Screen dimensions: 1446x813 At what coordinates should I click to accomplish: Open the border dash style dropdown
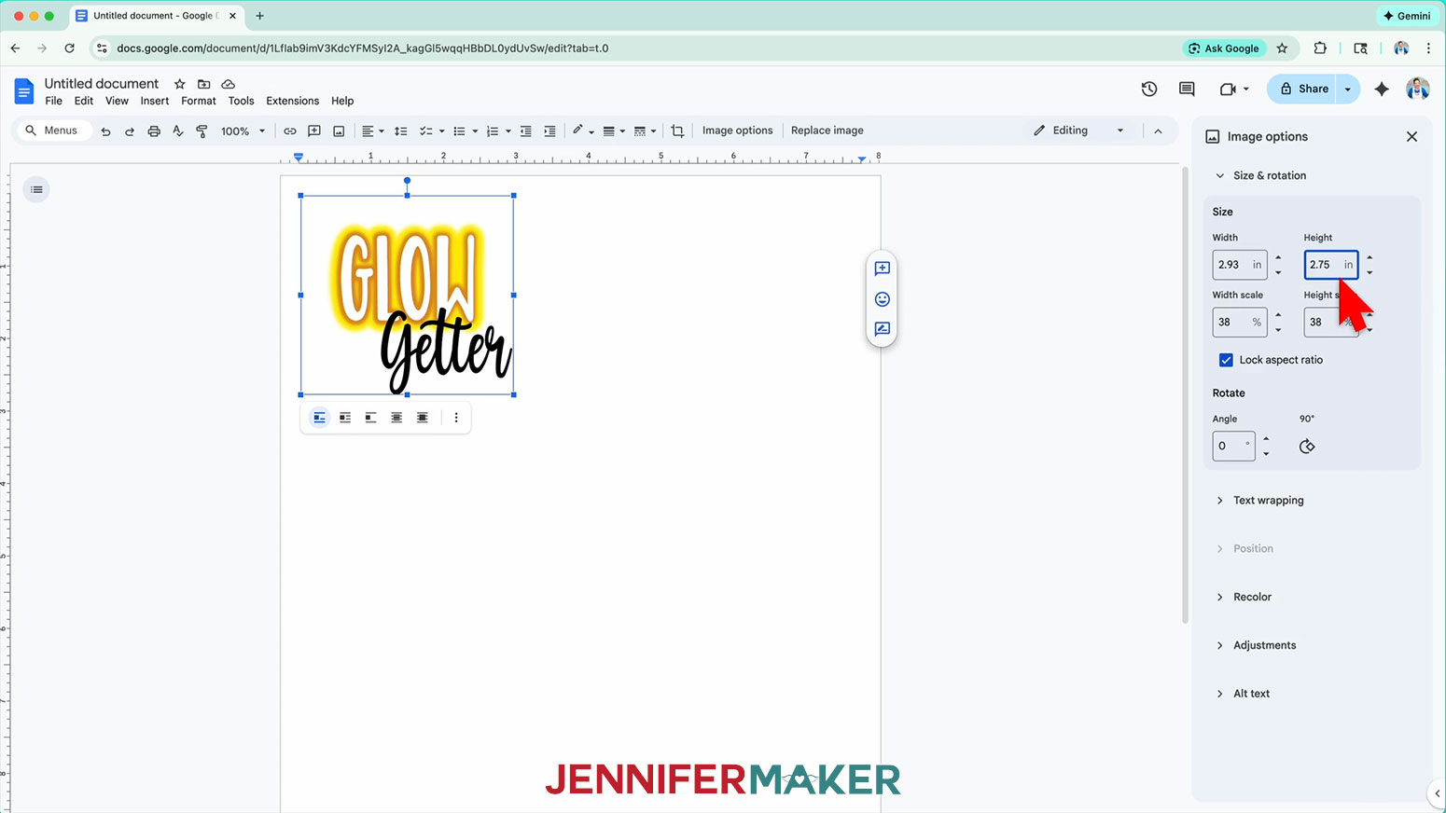click(x=644, y=131)
